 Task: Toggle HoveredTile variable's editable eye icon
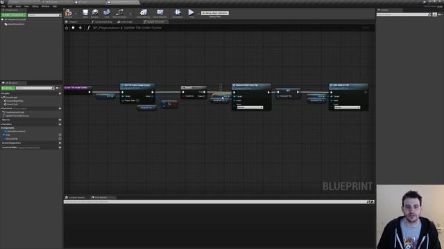pyautogui.click(x=60, y=138)
